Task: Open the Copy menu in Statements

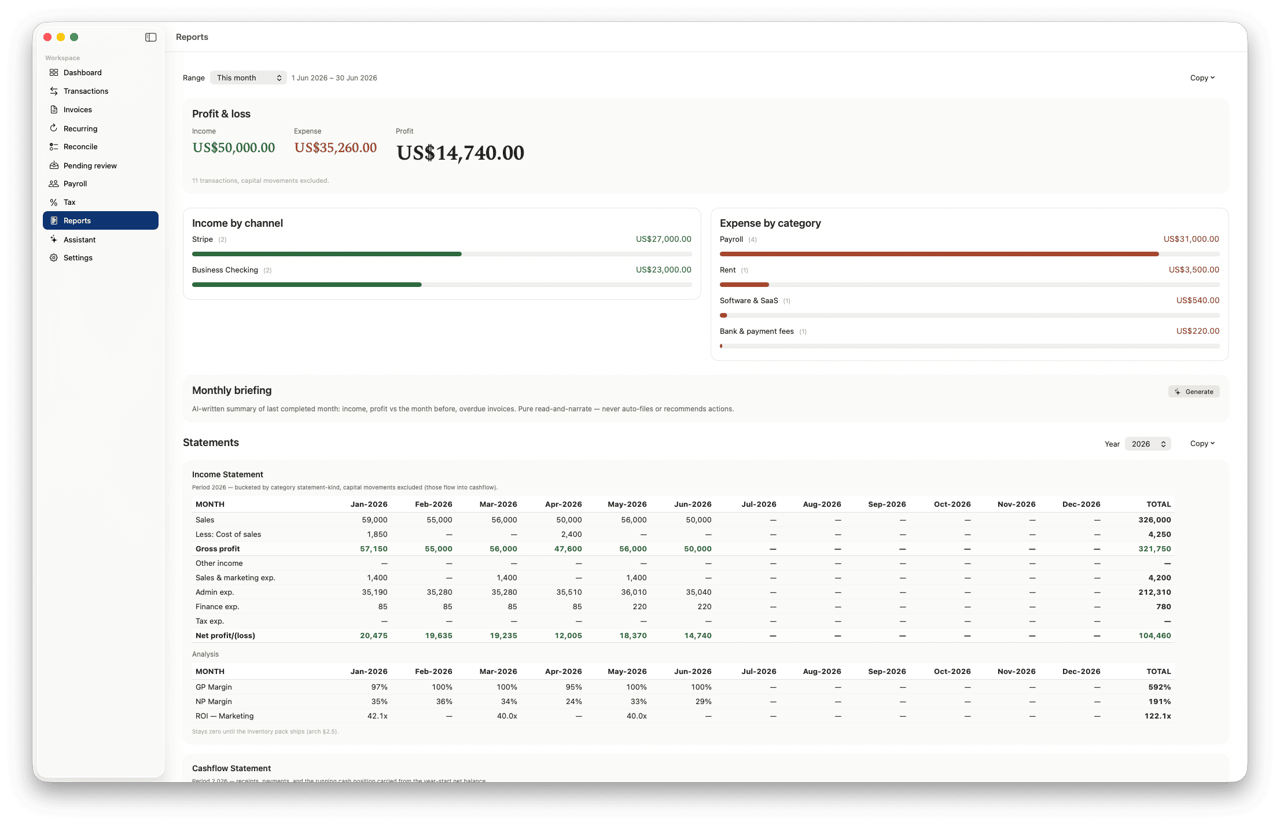Action: pos(1202,444)
